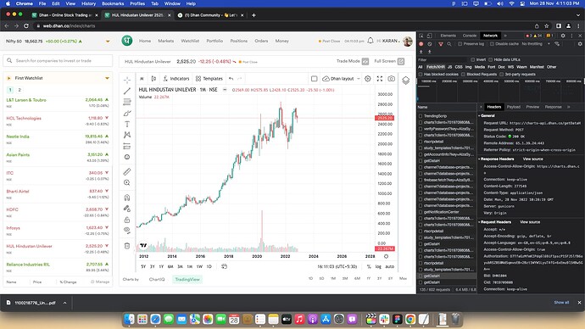This screenshot has height=329, width=585.
Task: Switch charts to TradingView
Action: tap(187, 279)
